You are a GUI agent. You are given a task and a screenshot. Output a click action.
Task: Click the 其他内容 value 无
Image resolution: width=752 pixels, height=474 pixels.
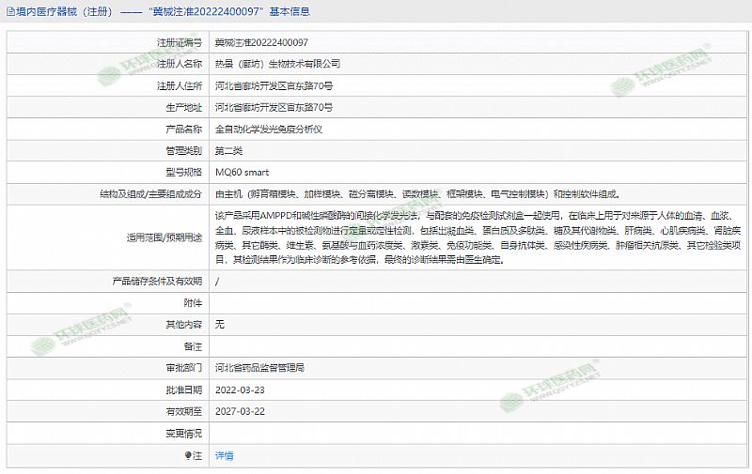pyautogui.click(x=219, y=325)
